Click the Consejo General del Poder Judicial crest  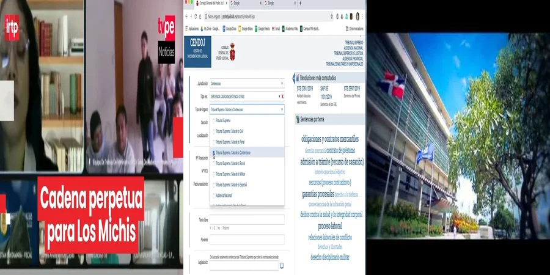pos(232,51)
